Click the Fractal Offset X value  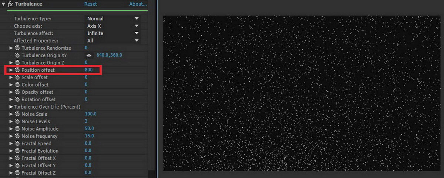[x=88, y=158]
